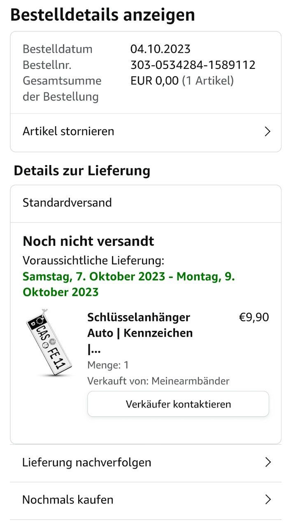Tap the Menge: 1 quantity text

point(108,365)
